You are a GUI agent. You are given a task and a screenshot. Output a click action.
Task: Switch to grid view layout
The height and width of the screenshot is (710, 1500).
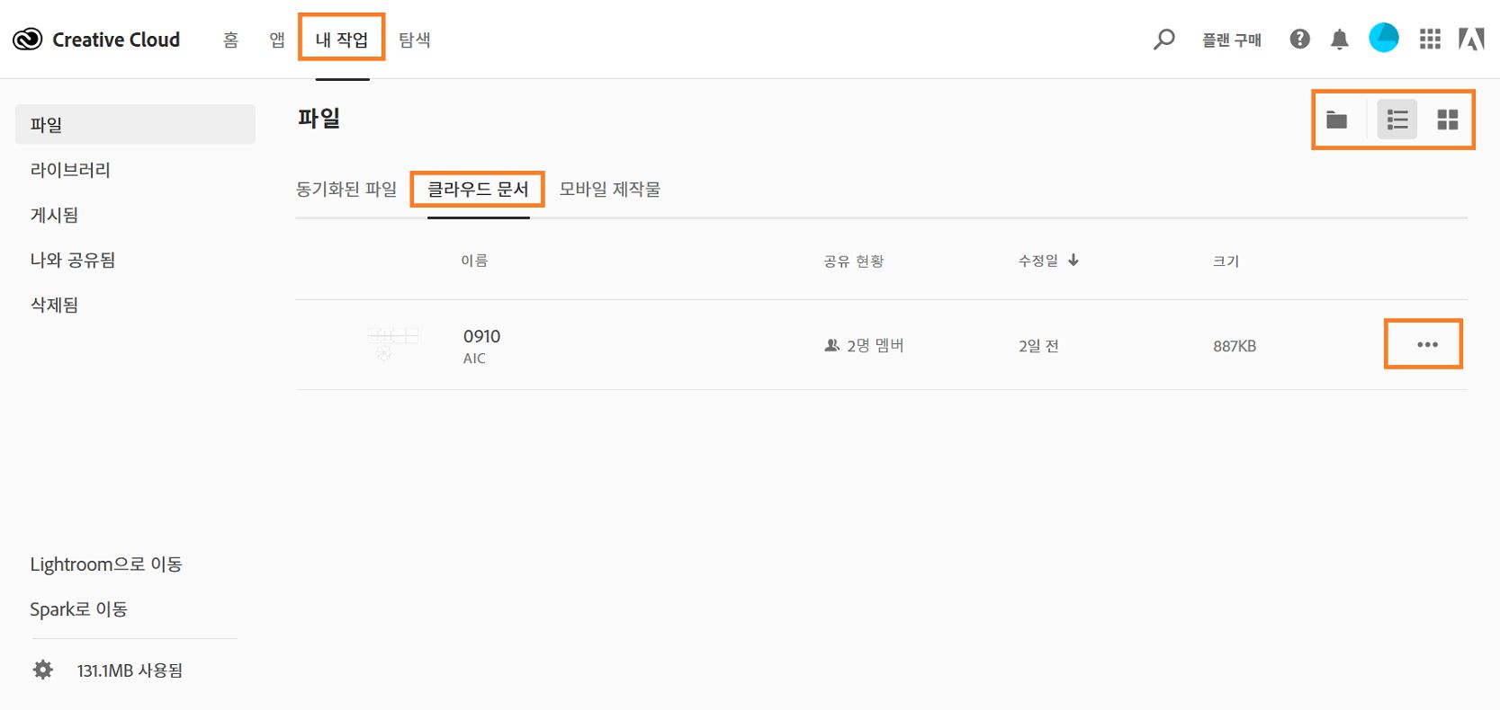tap(1447, 119)
